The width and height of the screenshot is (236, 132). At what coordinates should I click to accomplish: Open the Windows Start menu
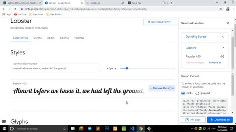[x=4, y=129]
